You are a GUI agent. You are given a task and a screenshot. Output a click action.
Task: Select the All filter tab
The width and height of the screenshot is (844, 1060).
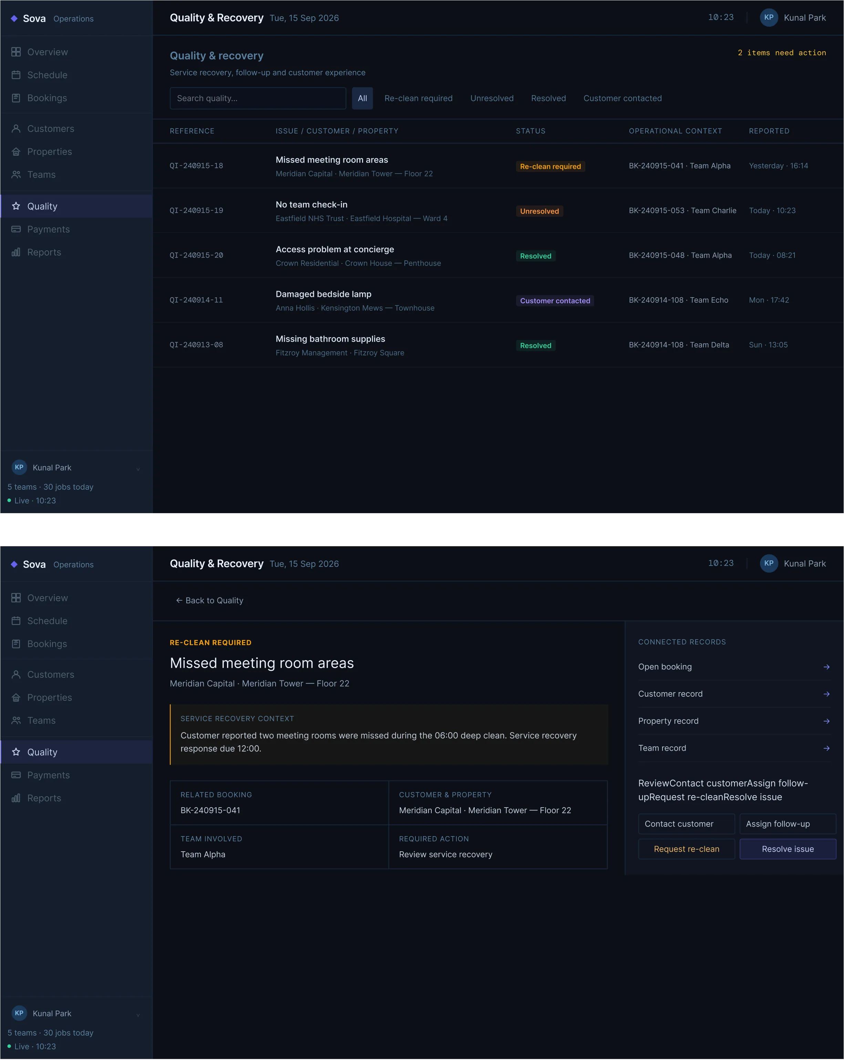pos(362,98)
